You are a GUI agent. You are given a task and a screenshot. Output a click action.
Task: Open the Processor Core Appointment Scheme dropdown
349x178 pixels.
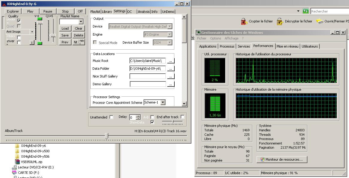pyautogui.click(x=163, y=103)
